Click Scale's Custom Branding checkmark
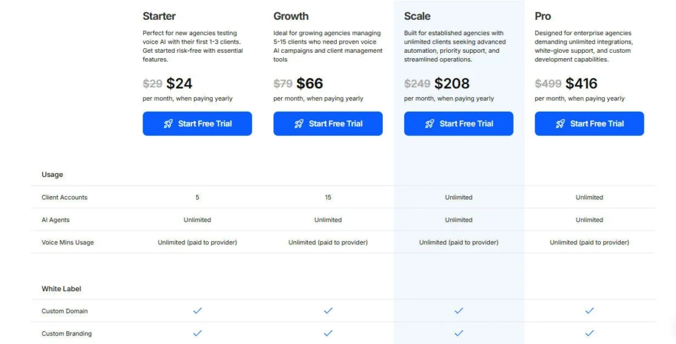The height and width of the screenshot is (344, 676). (459, 333)
